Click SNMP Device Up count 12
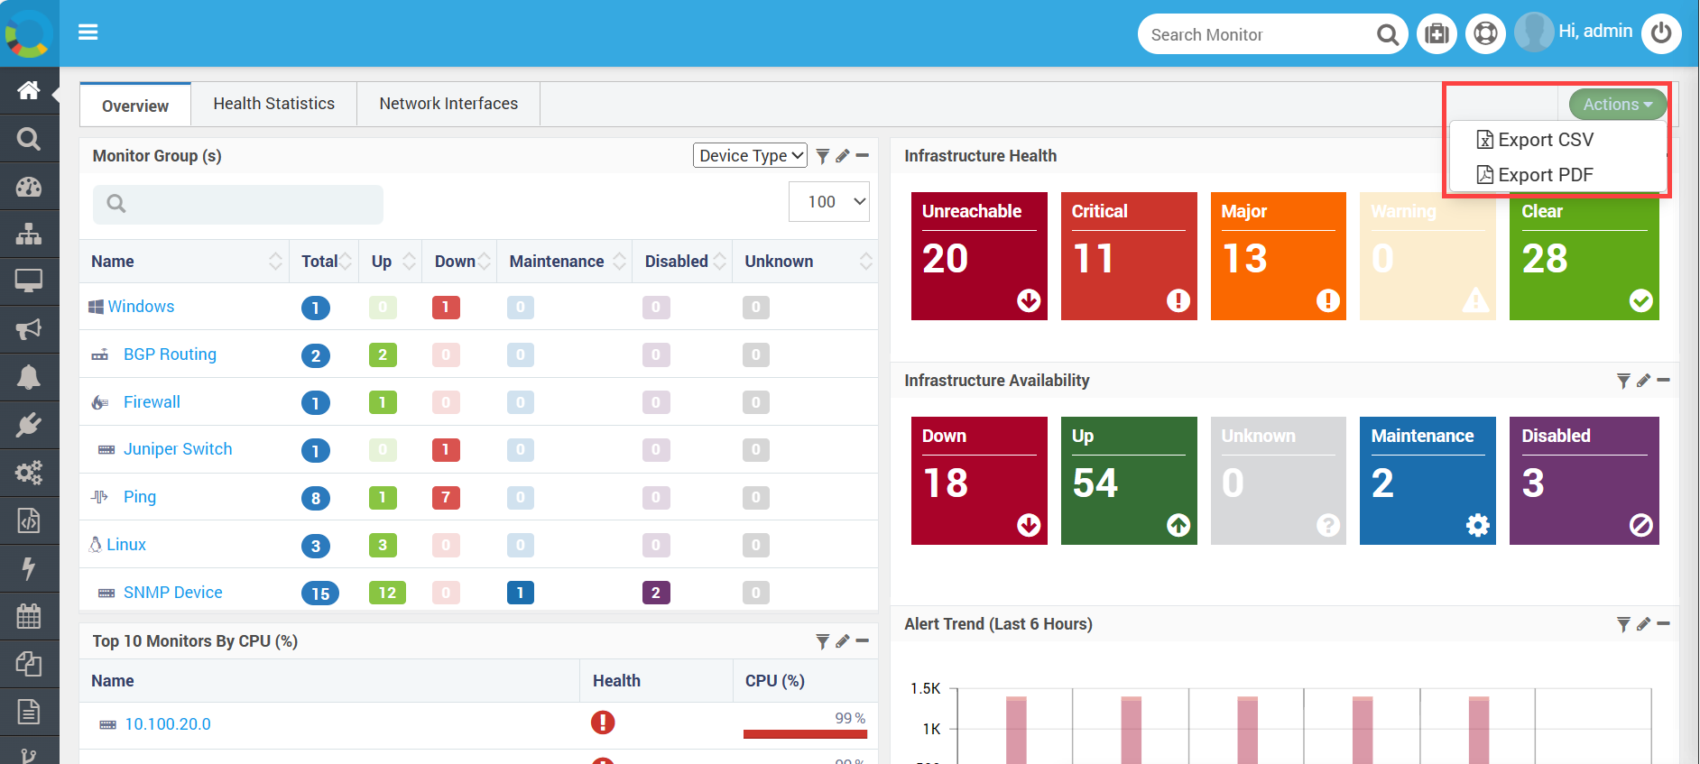Screen dimensions: 1700x764 click(387, 593)
